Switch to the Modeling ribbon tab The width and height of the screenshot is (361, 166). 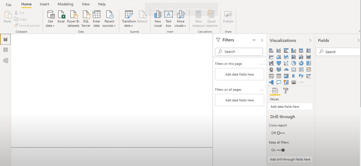65,4
